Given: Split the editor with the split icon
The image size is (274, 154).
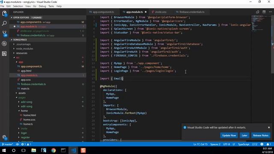Looking at the screenshot, I should 264,12.
